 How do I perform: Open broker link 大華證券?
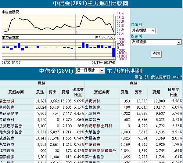click(x=93, y=132)
